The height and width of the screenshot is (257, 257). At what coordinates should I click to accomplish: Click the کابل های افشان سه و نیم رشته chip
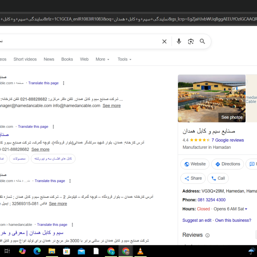53,159
